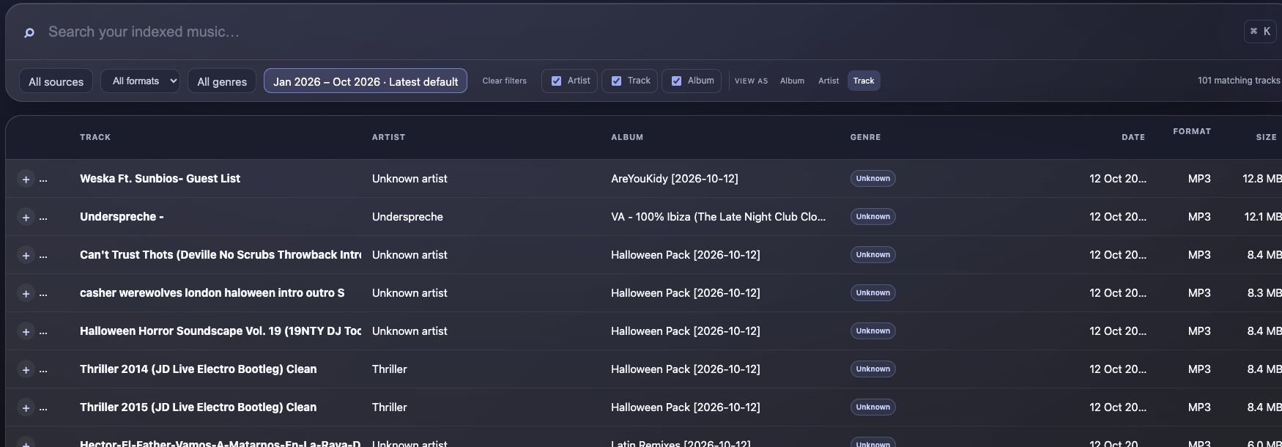Add Weska Ft. Sunbios- Guest List with plus icon
Screen dimensions: 1282x447
coord(26,179)
